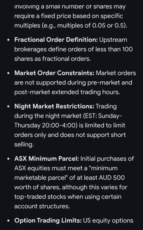The height and width of the screenshot is (230, 143).
Task: Click the 'Thursday 20:00-4:00' time range
Action: click(46, 126)
